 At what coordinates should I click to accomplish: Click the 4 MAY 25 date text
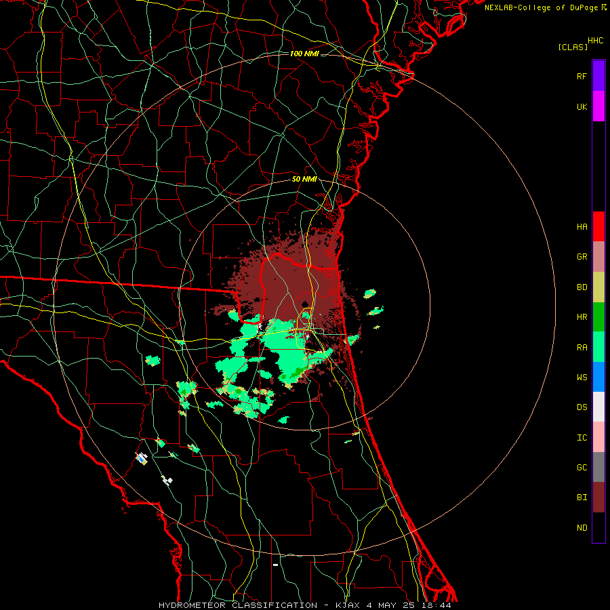[x=392, y=605]
